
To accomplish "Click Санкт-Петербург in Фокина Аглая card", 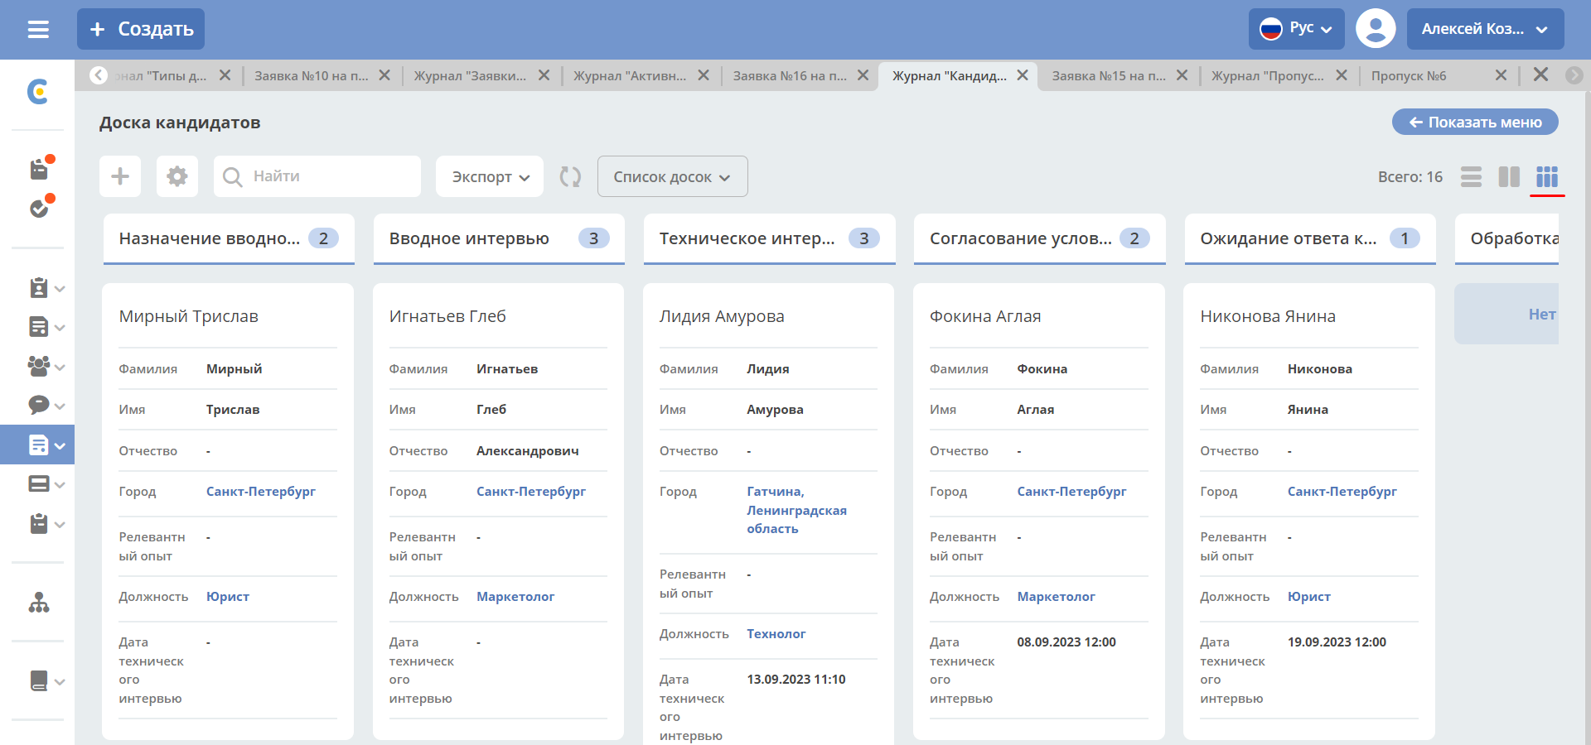I will click(x=1071, y=491).
